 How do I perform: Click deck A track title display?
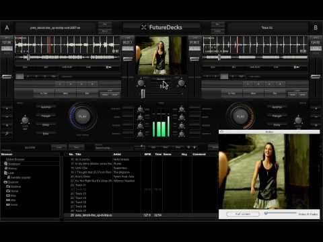(x=55, y=28)
